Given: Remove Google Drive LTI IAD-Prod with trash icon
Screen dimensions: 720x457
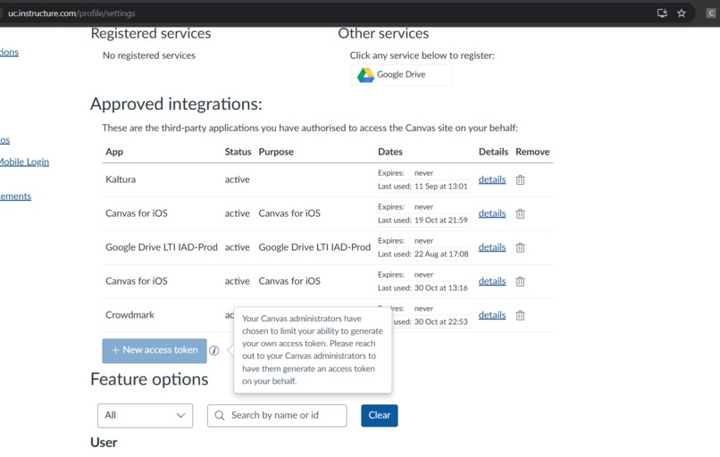Looking at the screenshot, I should [520, 247].
